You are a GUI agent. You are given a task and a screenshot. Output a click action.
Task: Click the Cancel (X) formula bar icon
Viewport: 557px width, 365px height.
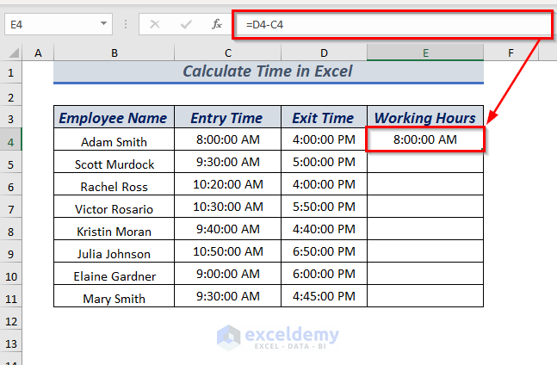[x=155, y=24]
